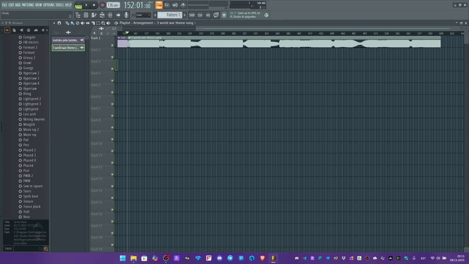Viewport: 469px width, 264px height.
Task: Show the browser's All tab icon
Action: [x=7, y=30]
